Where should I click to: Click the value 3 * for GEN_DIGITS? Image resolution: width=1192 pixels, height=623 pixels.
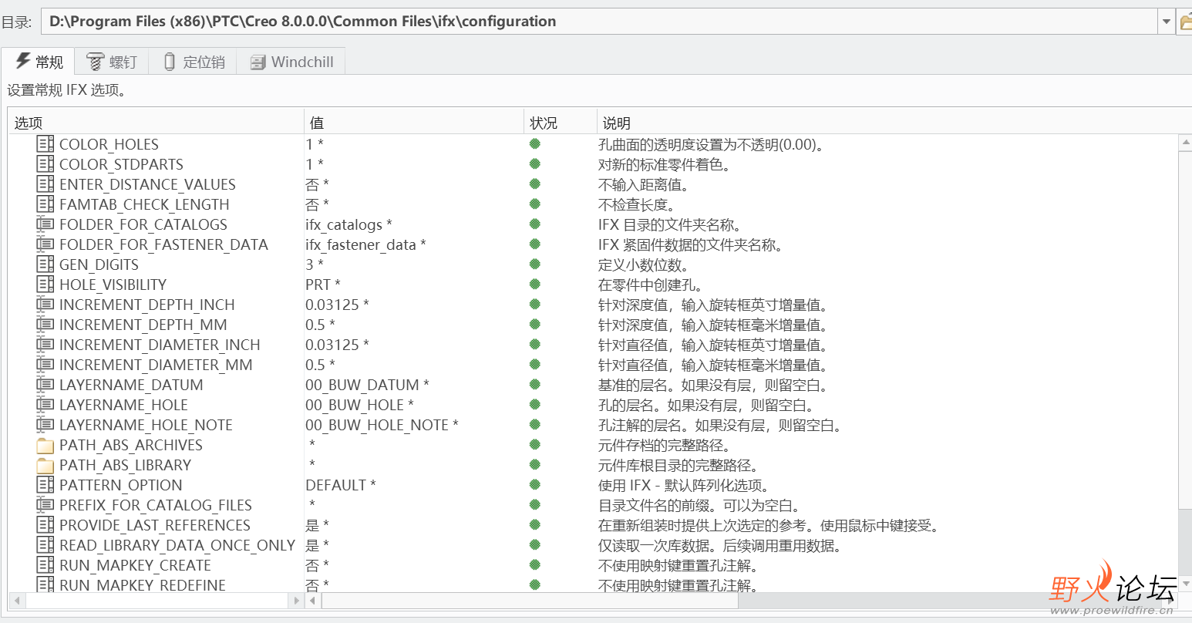pos(315,264)
